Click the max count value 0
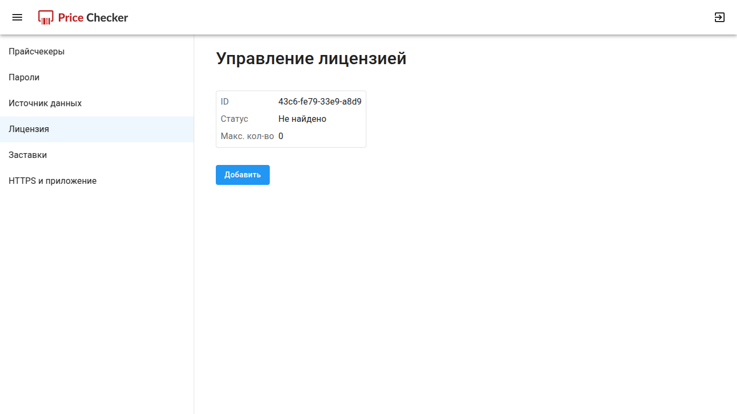Screen dimensions: 737x414 [x=281, y=136]
